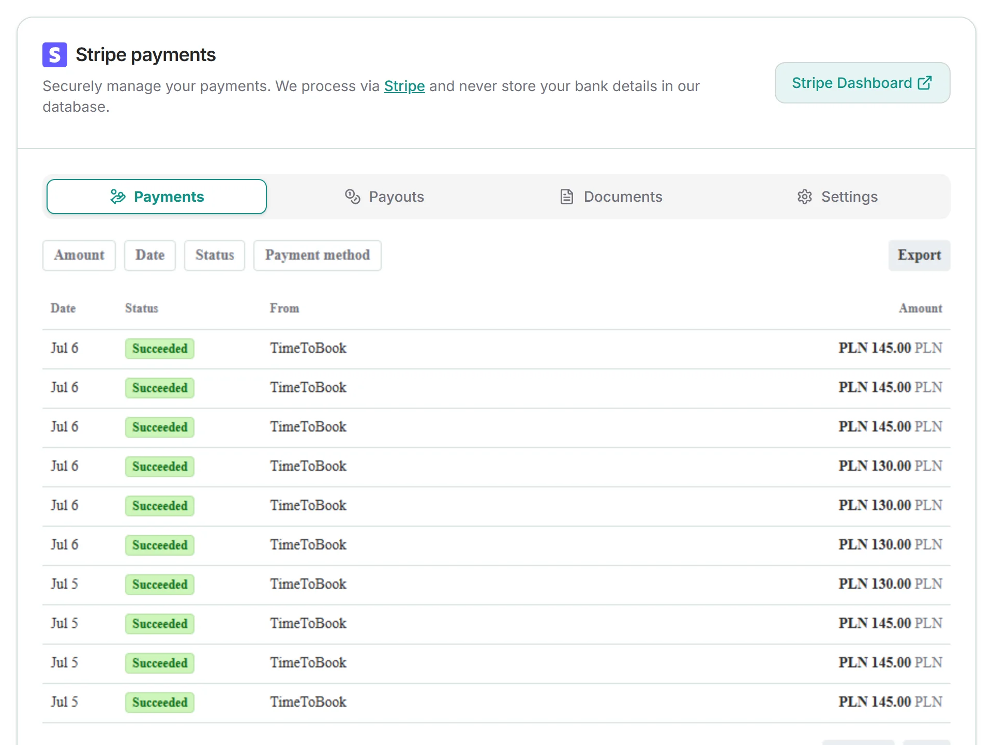Open the Date filter
This screenshot has height=745, width=993.
(x=150, y=255)
